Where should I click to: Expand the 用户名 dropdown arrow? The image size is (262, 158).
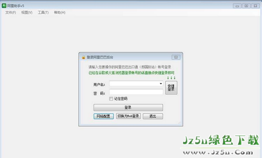[x=161, y=83]
